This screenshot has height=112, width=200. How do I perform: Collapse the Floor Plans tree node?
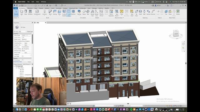(16, 68)
